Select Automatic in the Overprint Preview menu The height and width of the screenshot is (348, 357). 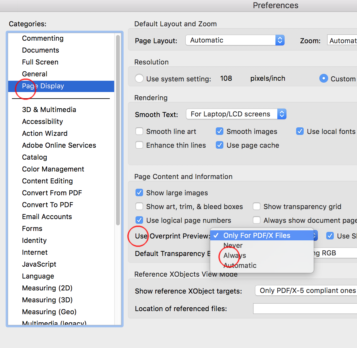[x=240, y=265]
